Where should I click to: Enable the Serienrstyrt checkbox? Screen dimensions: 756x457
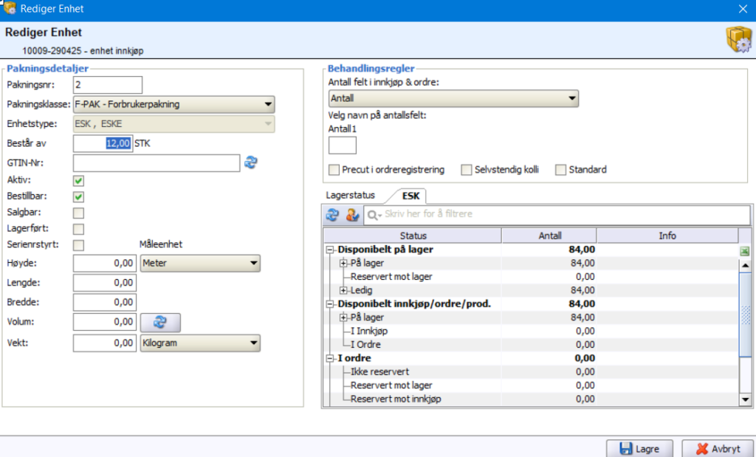click(x=78, y=245)
